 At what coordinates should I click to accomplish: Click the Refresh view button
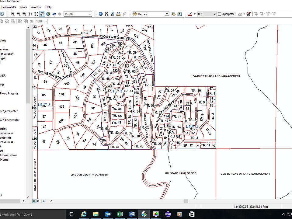(44, 201)
